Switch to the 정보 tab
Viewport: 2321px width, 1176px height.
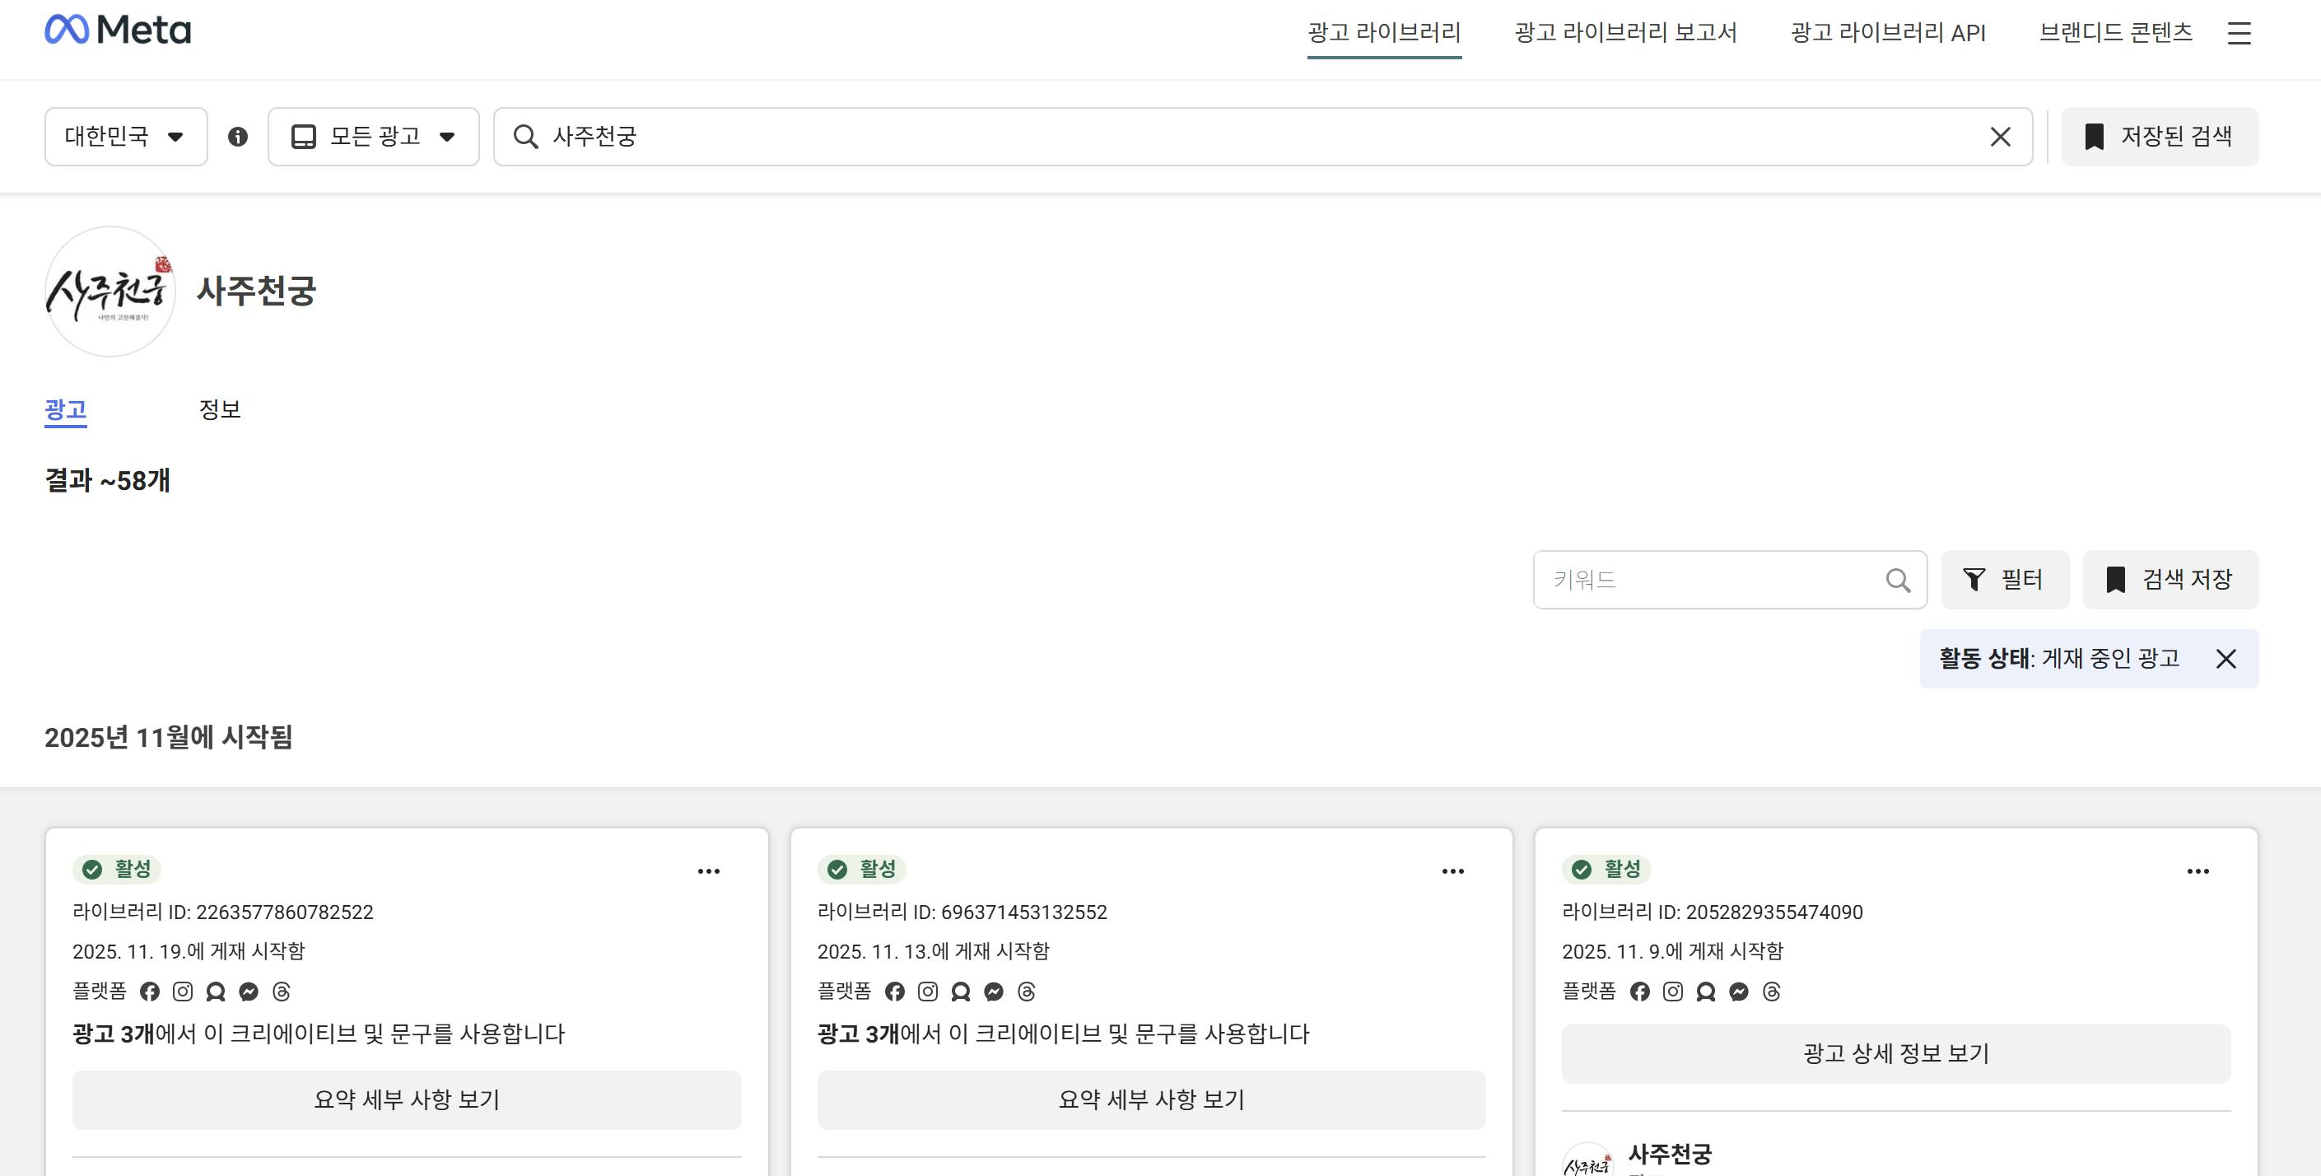[x=220, y=410]
